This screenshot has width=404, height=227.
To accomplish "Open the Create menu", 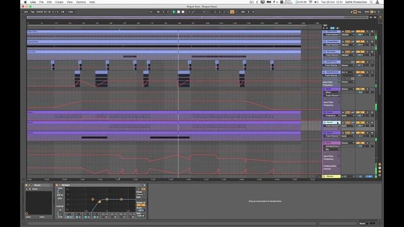I will 59,2.
